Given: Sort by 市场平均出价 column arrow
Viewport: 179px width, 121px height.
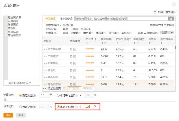Looking at the screenshot, I should (x=117, y=43).
